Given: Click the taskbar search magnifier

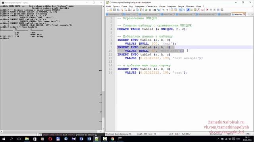Looking at the screenshot, I should point(12,139).
